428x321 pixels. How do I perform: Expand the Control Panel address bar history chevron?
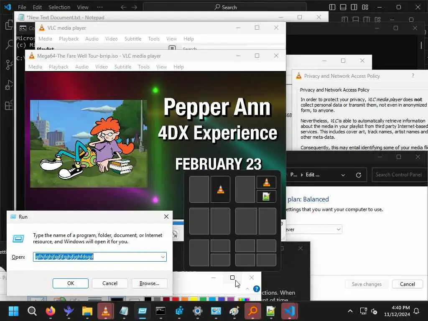pos(343,175)
